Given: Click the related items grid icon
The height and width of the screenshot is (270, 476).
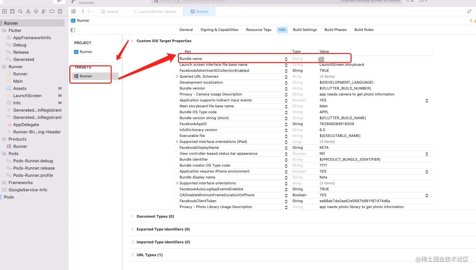Looking at the screenshot, I should point(73,12).
